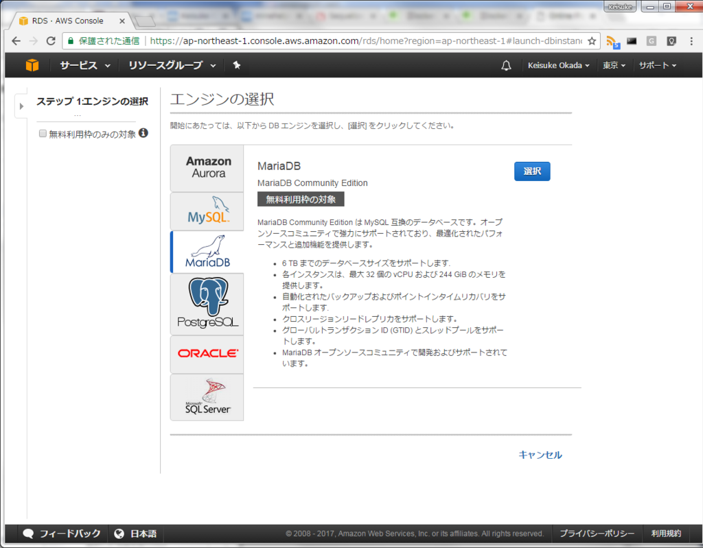Open the 利用規約 link
This screenshot has height=548, width=703.
coord(666,533)
